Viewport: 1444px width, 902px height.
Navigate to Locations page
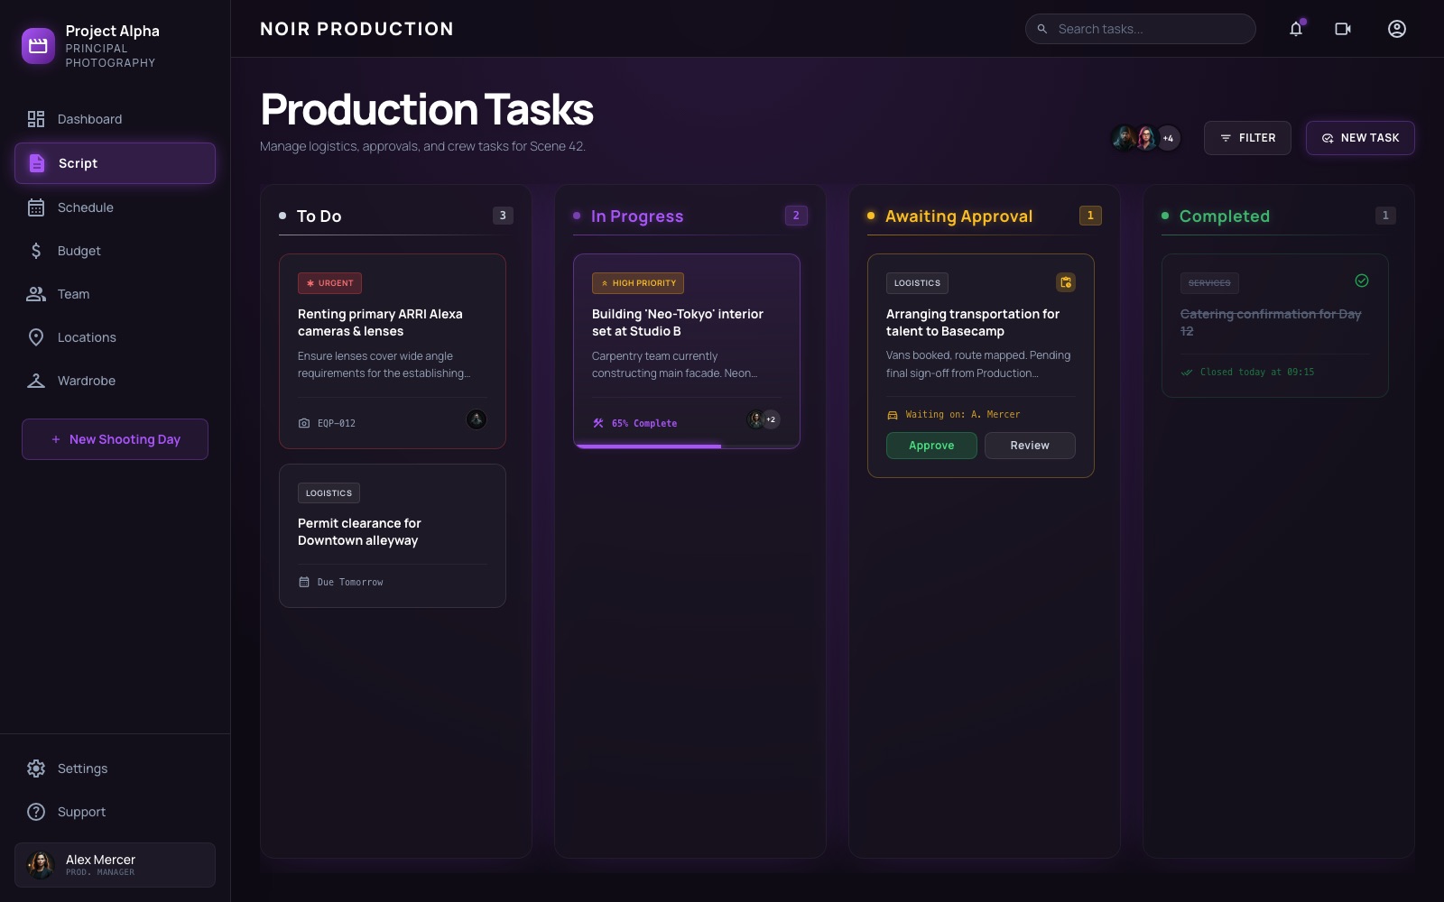115,337
